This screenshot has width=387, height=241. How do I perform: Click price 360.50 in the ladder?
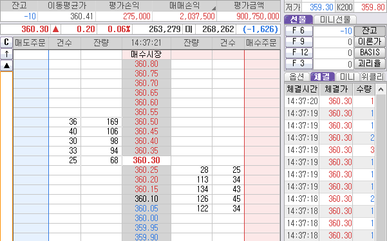pos(146,121)
